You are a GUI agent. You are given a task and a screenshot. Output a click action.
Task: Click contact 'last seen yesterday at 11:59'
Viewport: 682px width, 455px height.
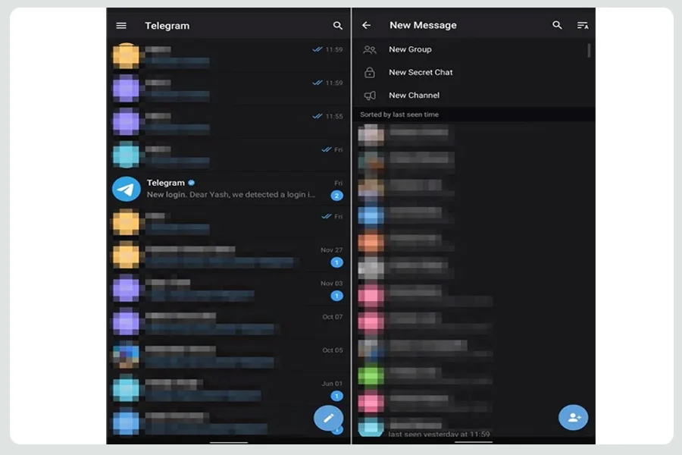click(x=473, y=428)
